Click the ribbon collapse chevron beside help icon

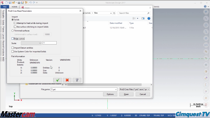click(x=208, y=6)
